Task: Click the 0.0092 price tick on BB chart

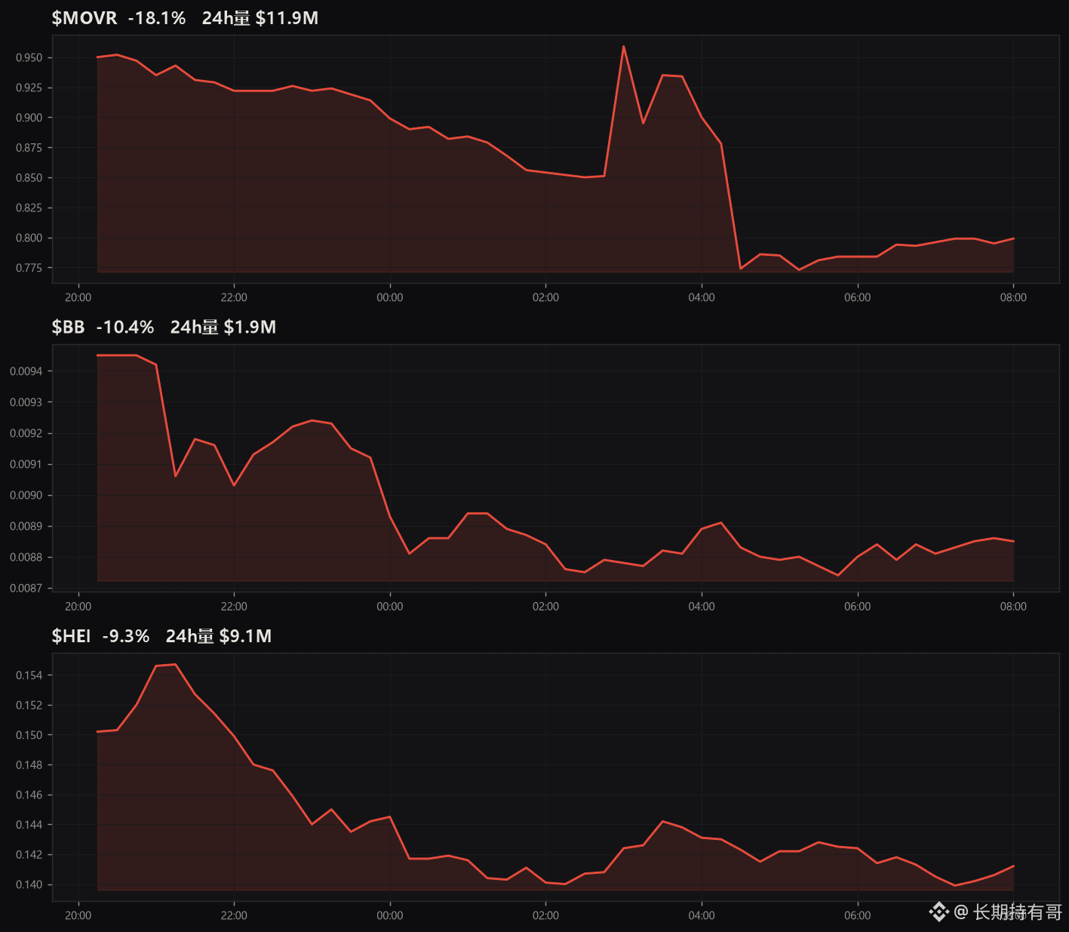Action: click(x=26, y=433)
